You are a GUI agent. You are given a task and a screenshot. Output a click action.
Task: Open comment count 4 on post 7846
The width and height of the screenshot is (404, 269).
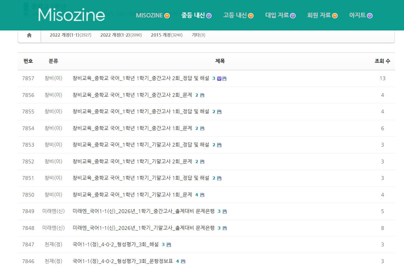178,262
